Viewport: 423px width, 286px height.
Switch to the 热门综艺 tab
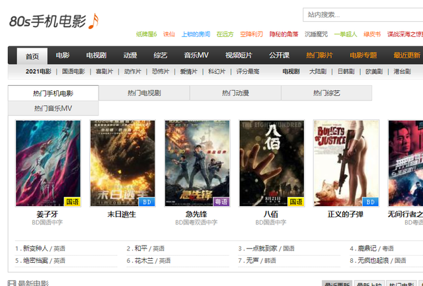pos(327,93)
